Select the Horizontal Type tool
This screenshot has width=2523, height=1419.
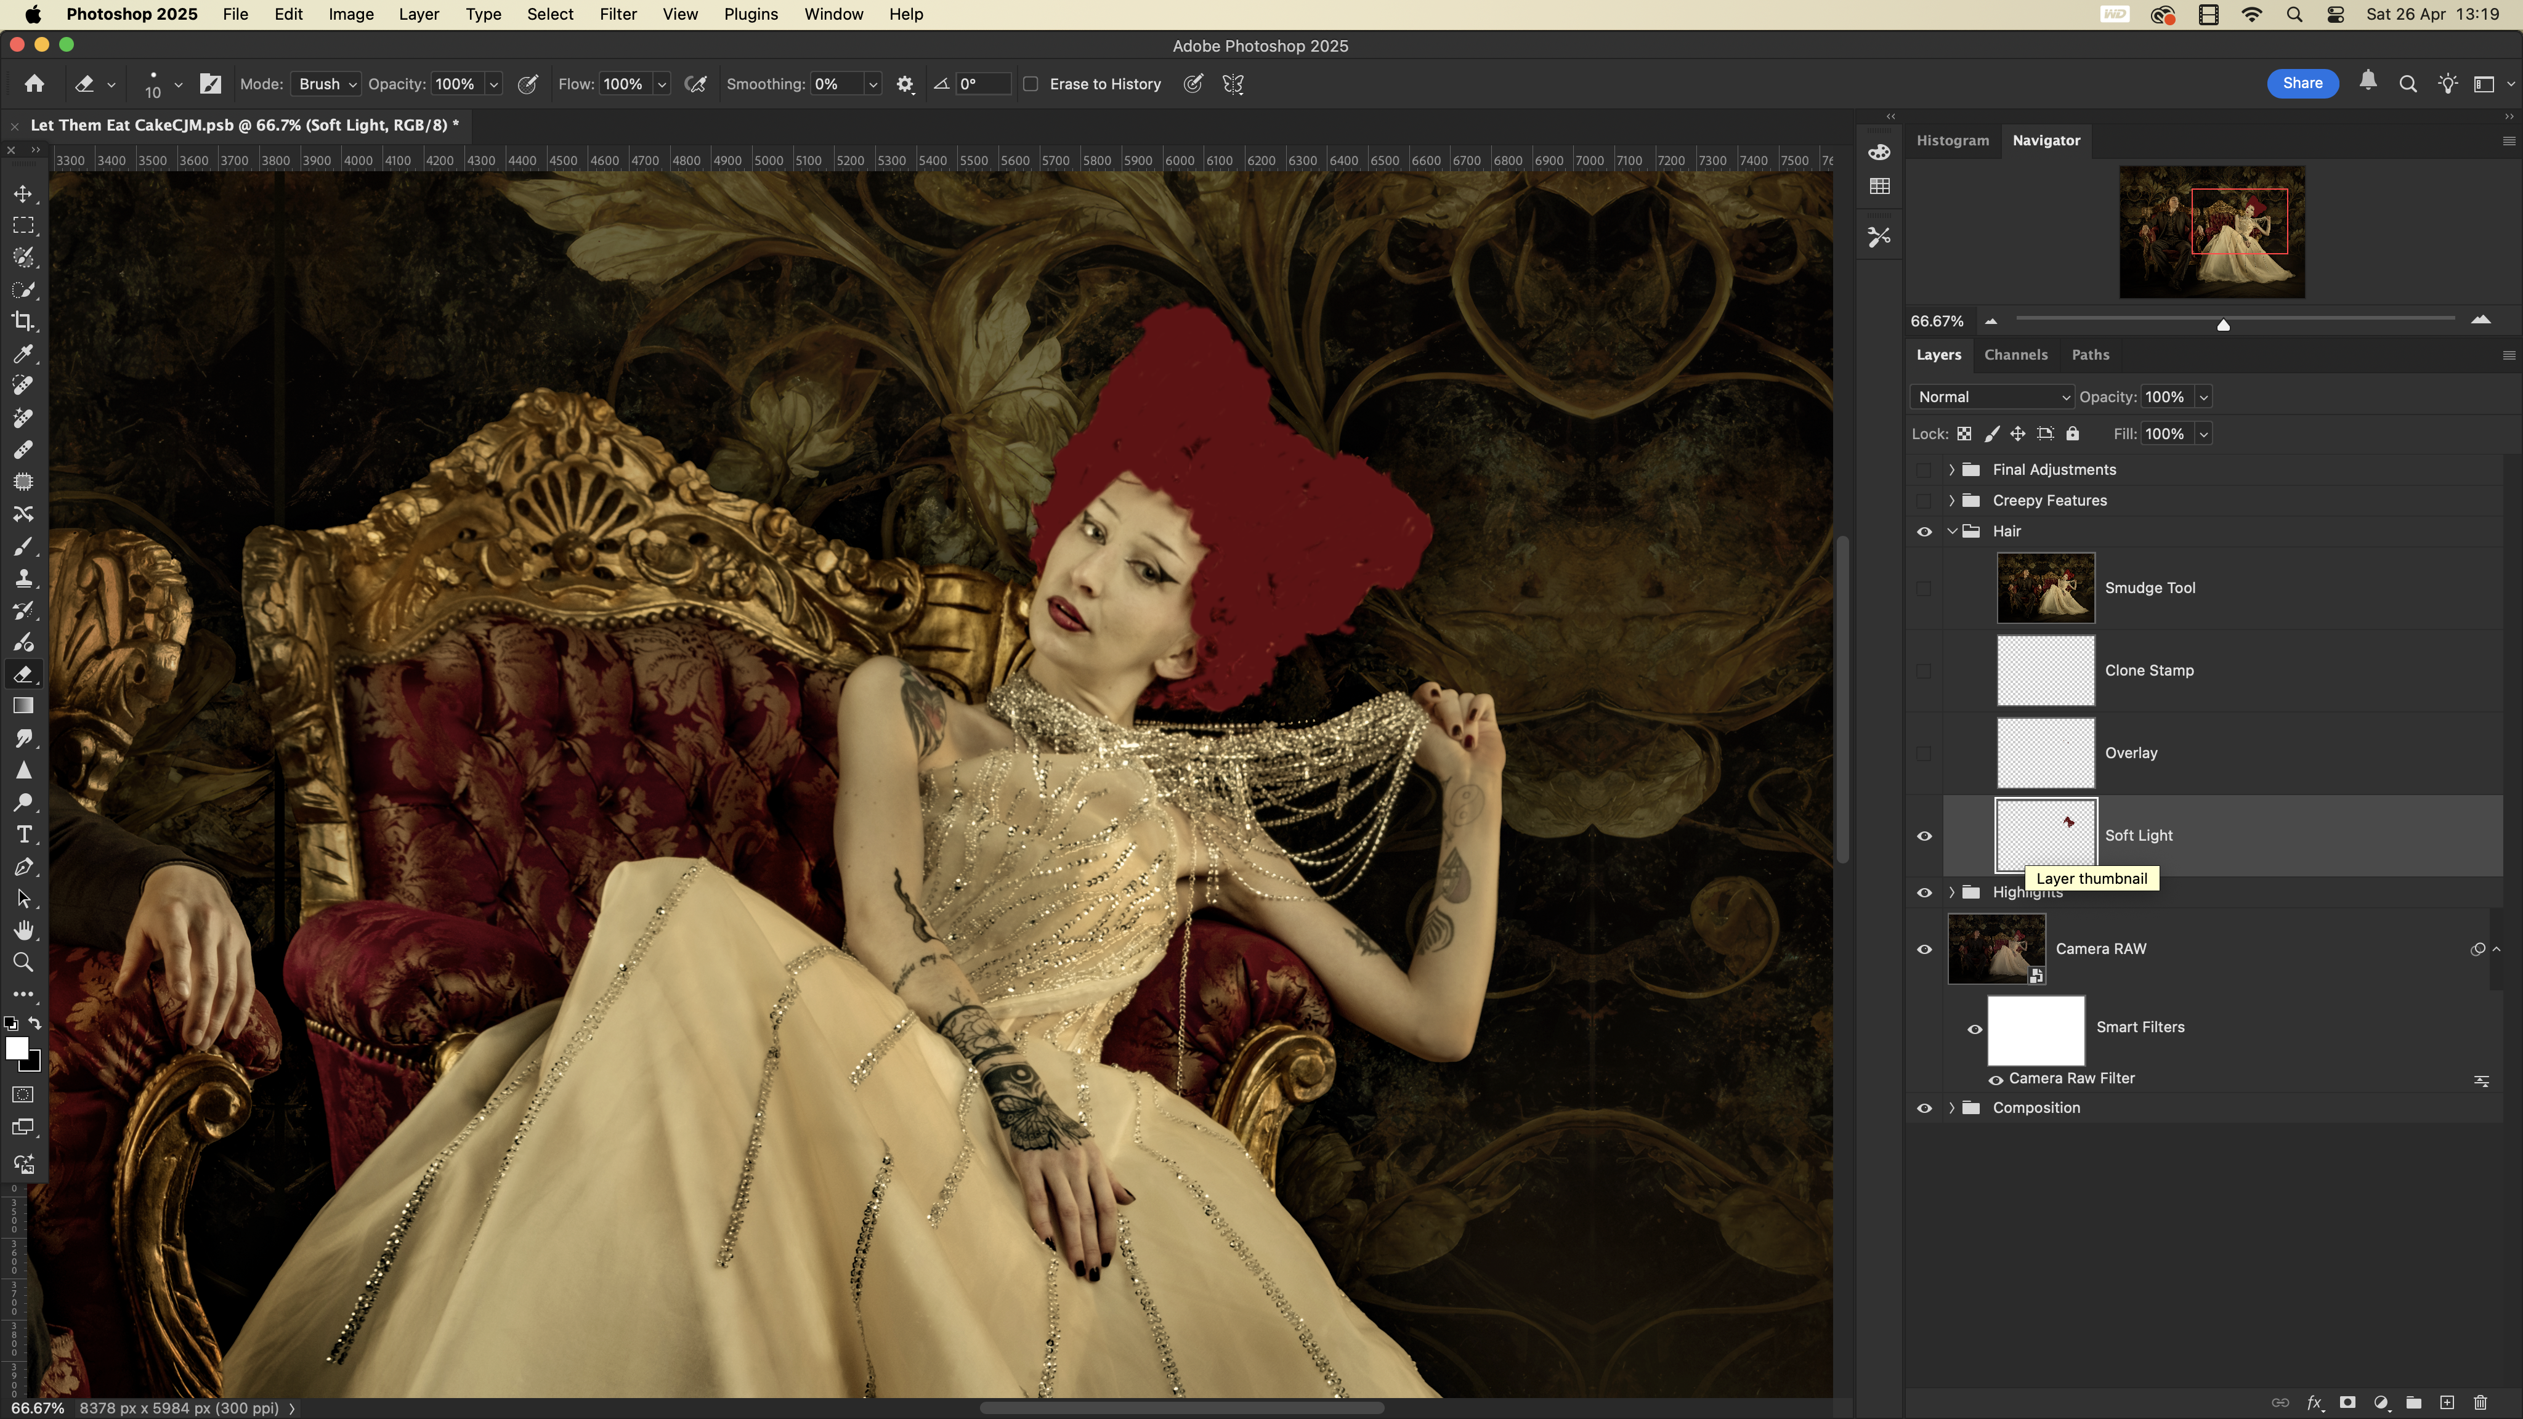23,835
